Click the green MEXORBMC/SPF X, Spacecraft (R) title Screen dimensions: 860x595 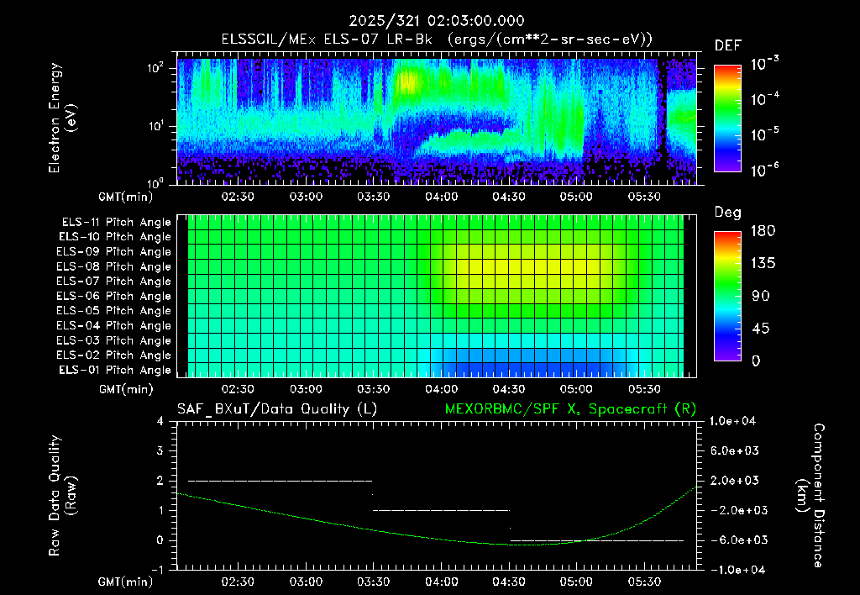(x=570, y=409)
